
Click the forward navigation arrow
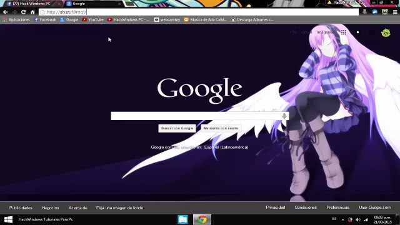click(x=14, y=12)
